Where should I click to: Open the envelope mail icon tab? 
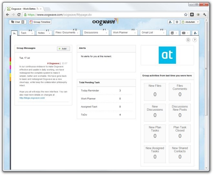(x=184, y=33)
